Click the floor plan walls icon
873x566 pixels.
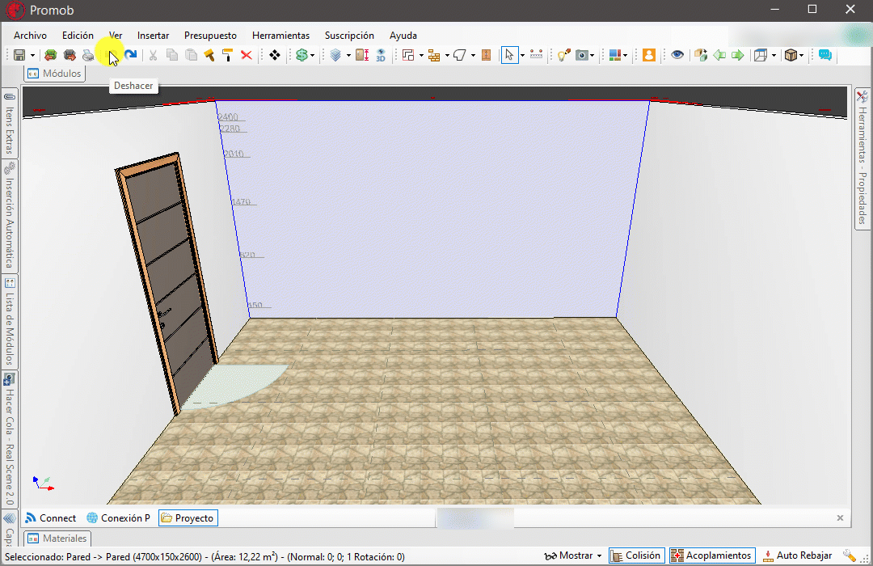click(x=409, y=55)
